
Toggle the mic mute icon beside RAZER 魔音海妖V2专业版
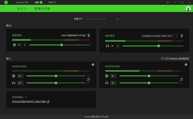tap(89, 35)
